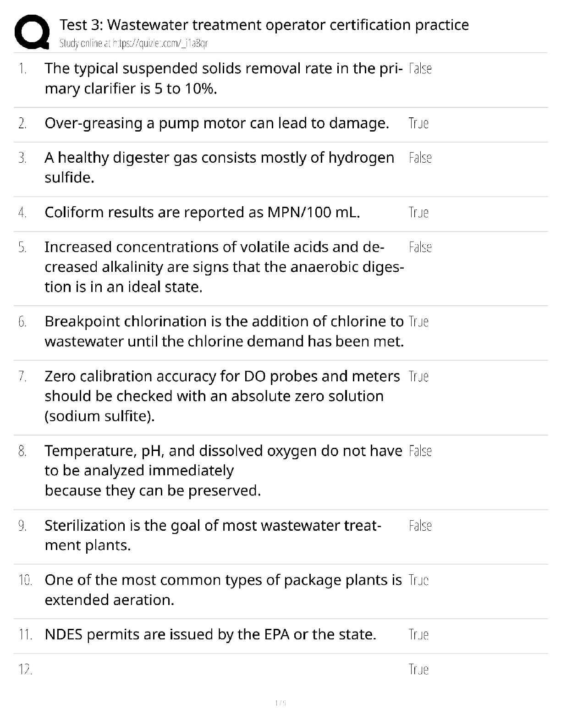Select the volatile acids and alkalinity statement
The image size is (561, 726).
tap(224, 267)
